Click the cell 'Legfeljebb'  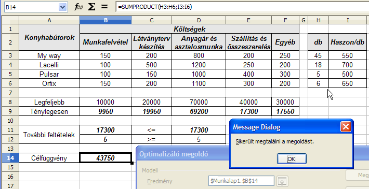[49, 102]
